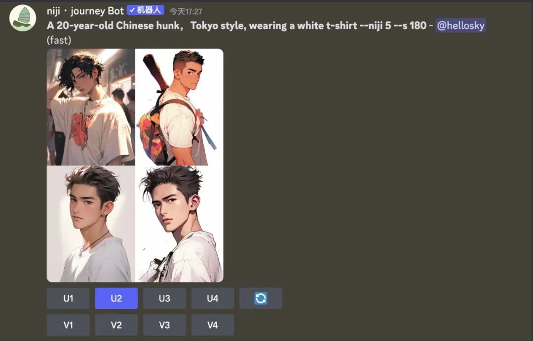Generate variations using V4
The image size is (533, 341).
tap(212, 325)
